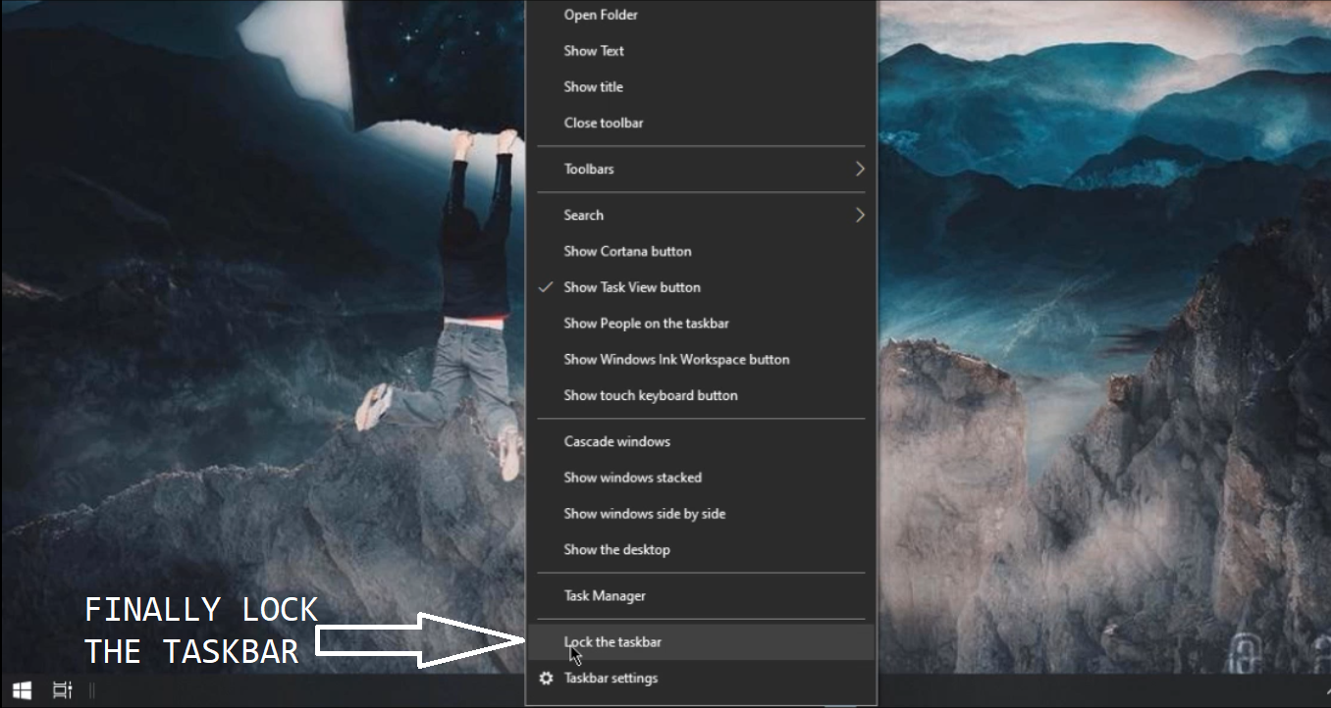Enable Show People on the taskbar
This screenshot has width=1331, height=708.
point(701,324)
